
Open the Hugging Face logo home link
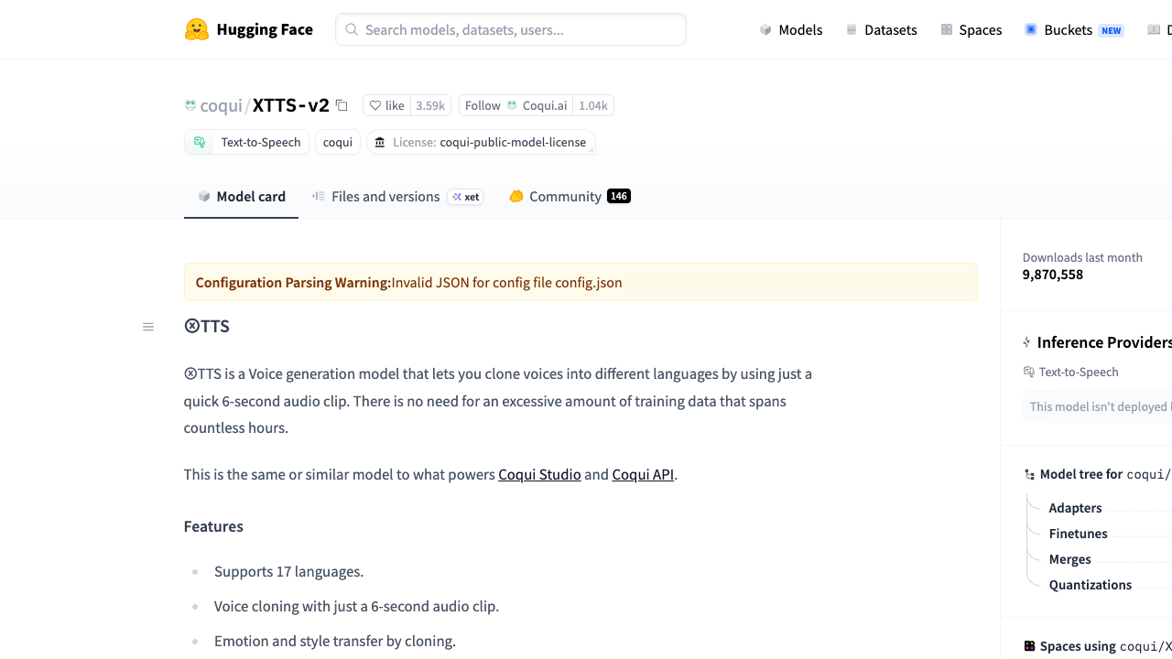pyautogui.click(x=248, y=29)
